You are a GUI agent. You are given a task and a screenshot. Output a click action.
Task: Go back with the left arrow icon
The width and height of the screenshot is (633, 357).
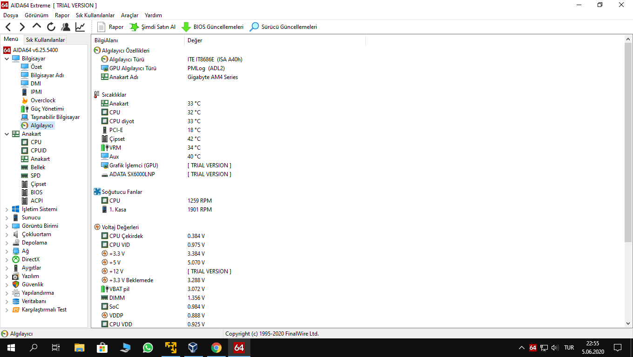[x=8, y=27]
